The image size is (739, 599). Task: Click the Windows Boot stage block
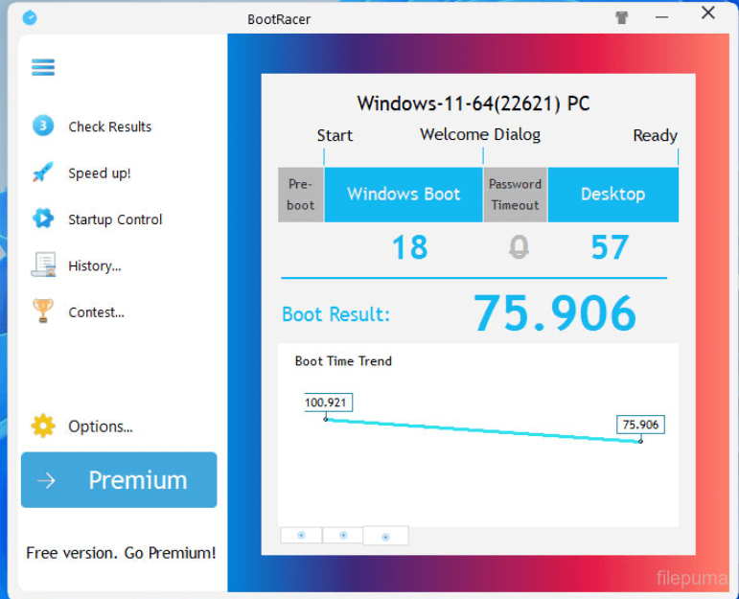tap(404, 195)
